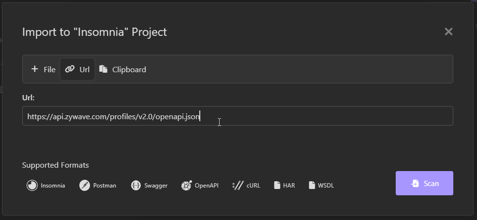Click the Postman format label
The width and height of the screenshot is (477, 220).
[104, 185]
